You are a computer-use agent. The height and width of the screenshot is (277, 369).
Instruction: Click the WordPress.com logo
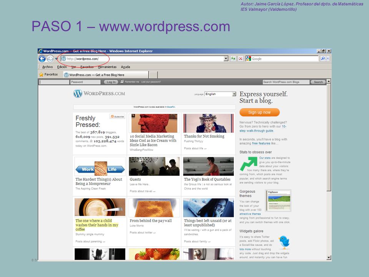[99, 93]
